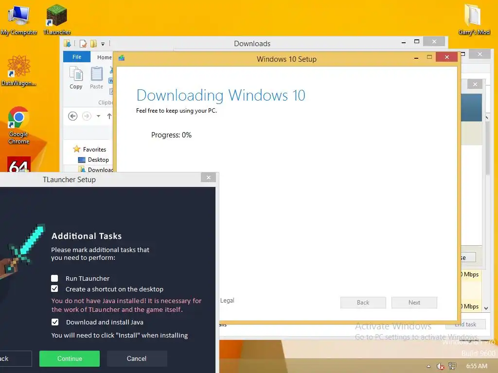Click End task button in Task Manager

(x=465, y=324)
